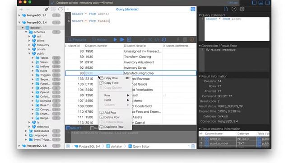The width and height of the screenshot is (289, 163).
Task: Click the blue icon right of Query title
Action: click(193, 9)
